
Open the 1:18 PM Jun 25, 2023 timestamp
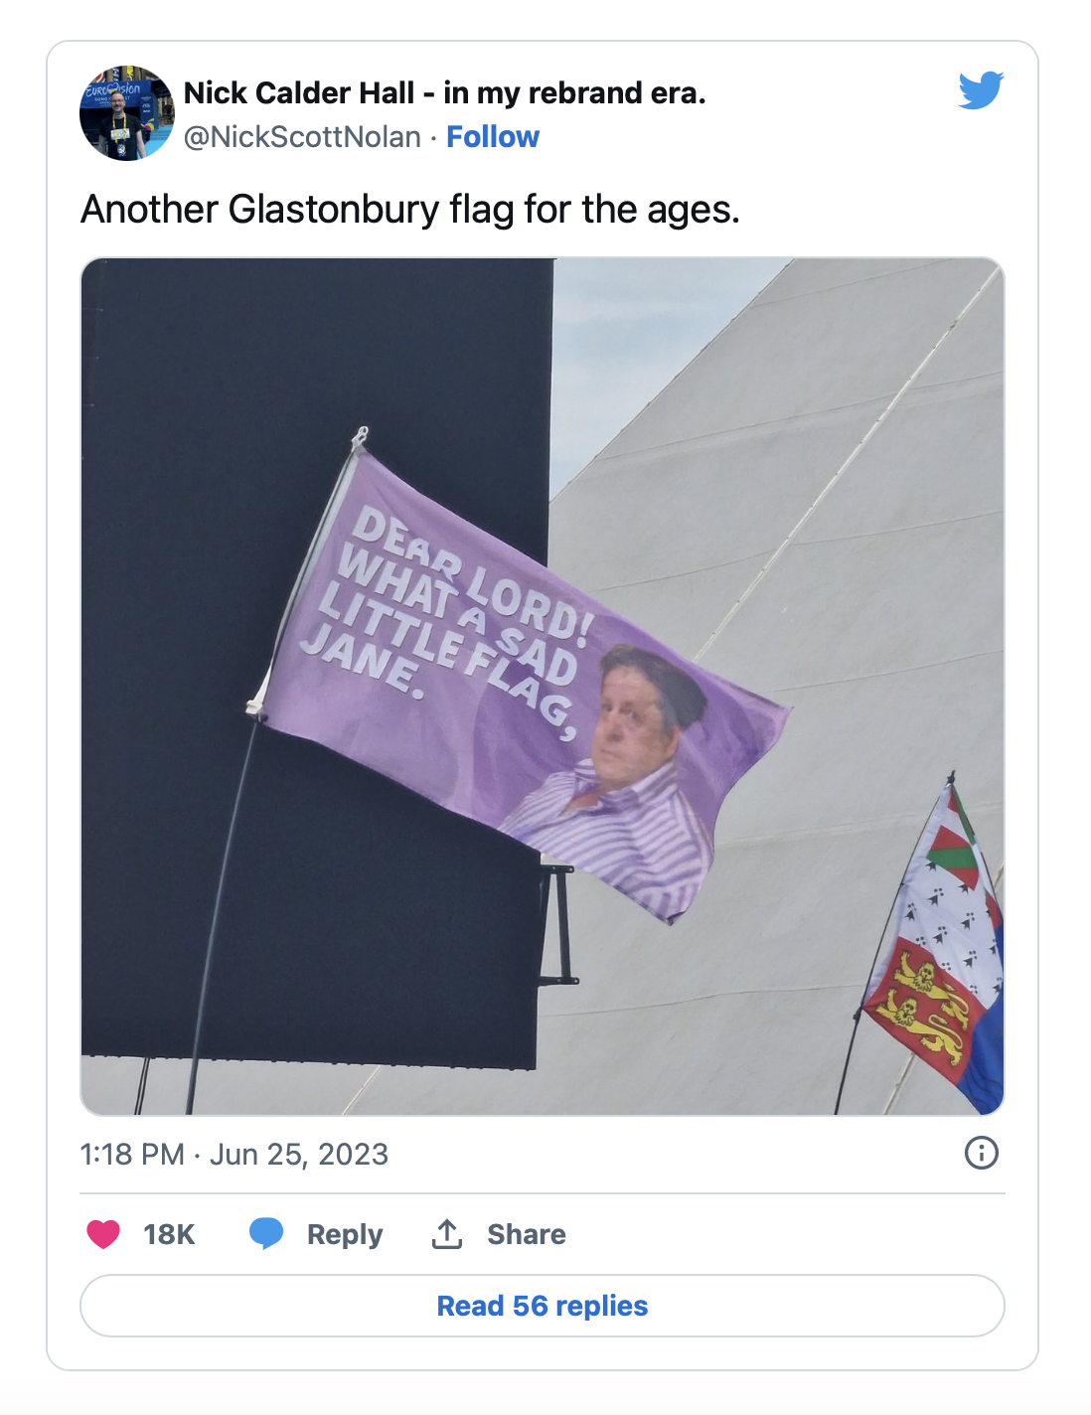pos(234,1154)
